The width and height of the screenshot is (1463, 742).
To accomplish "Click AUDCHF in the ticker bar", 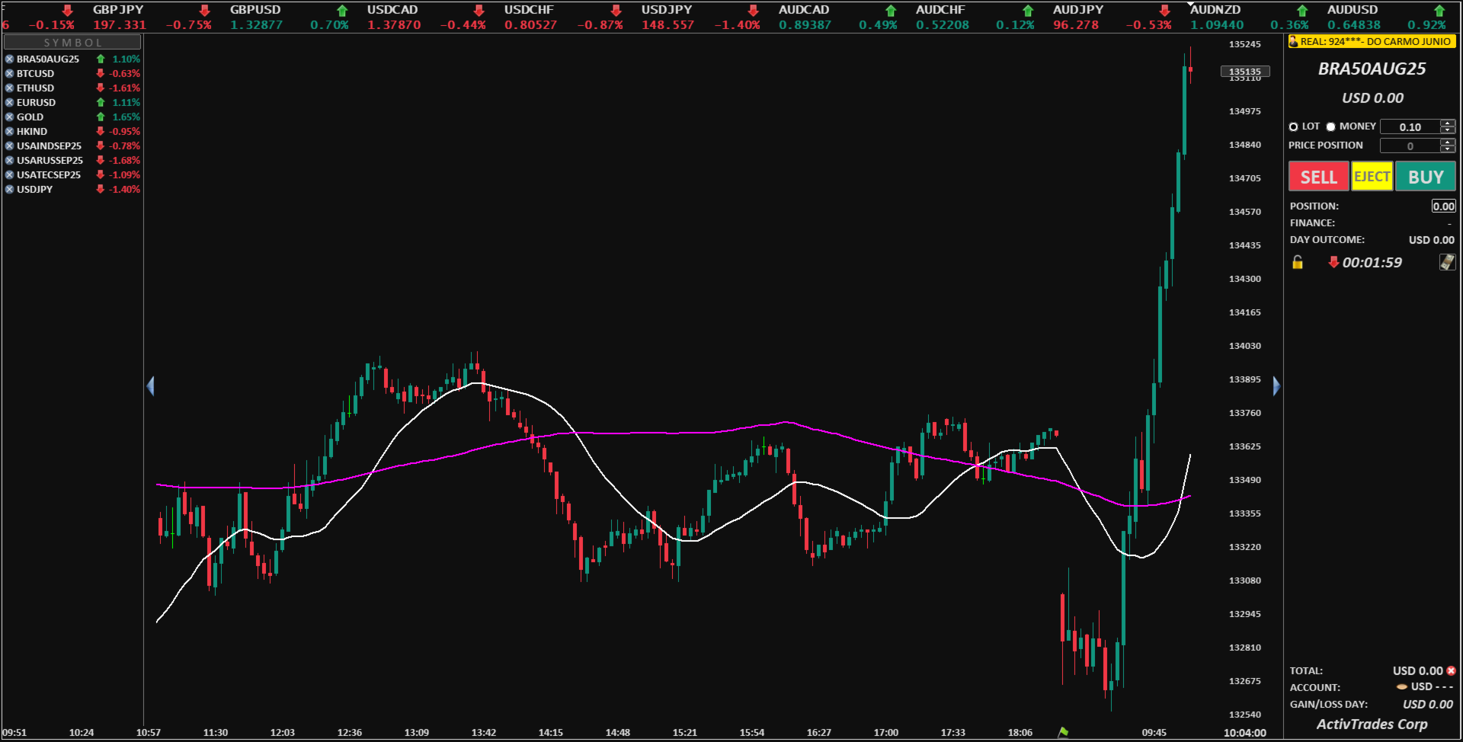I will click(940, 10).
